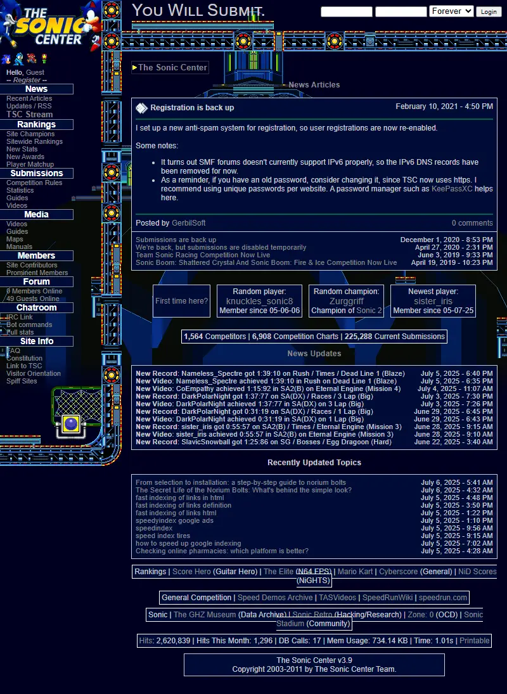Click The Sonic Center breadcrumb link
The width and height of the screenshot is (507, 694).
click(172, 67)
